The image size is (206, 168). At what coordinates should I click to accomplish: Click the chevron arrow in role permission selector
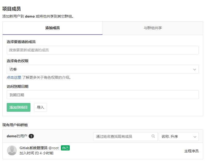coord(195,69)
